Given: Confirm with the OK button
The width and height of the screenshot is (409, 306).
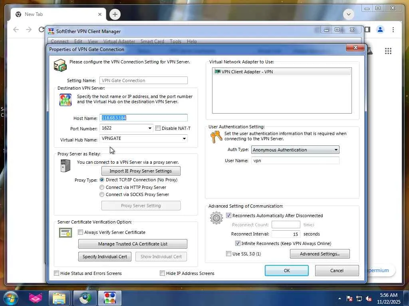Looking at the screenshot, I should coord(287,271).
